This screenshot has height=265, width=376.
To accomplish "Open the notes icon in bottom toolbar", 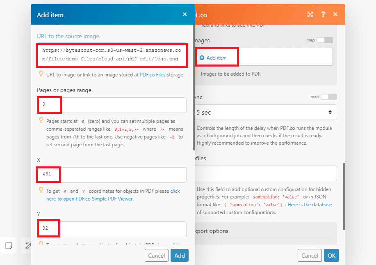I will pyautogui.click(x=8, y=246).
